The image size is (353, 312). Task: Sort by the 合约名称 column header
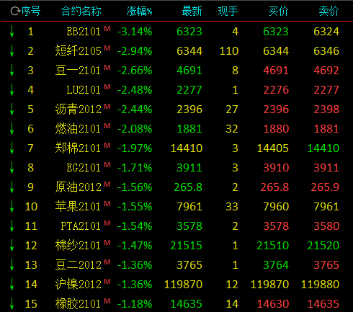pyautogui.click(x=81, y=12)
